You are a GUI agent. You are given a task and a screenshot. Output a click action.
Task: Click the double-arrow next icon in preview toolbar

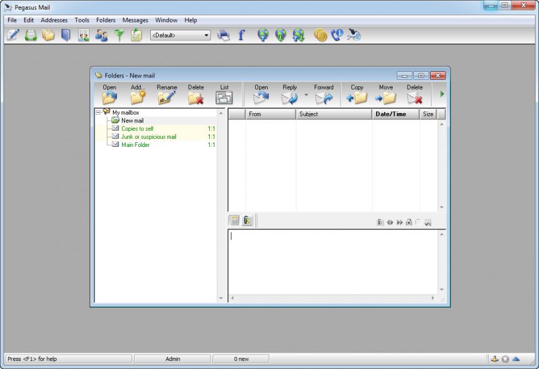coord(400,223)
